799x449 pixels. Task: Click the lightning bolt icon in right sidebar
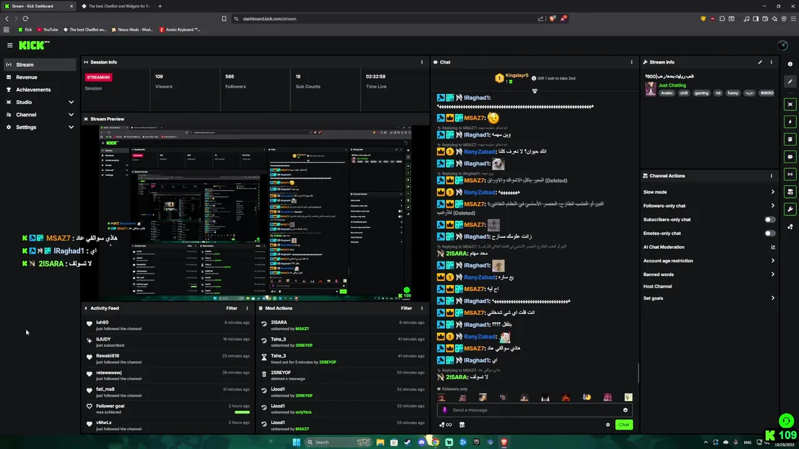pyautogui.click(x=790, y=122)
